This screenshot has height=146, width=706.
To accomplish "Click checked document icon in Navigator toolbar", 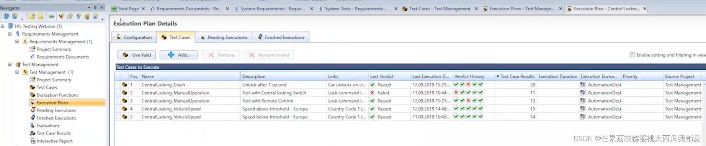I will coord(95,16).
